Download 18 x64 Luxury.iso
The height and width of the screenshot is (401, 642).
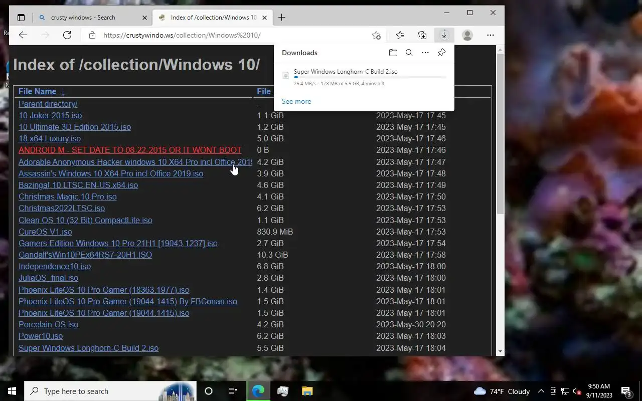pyautogui.click(x=50, y=138)
